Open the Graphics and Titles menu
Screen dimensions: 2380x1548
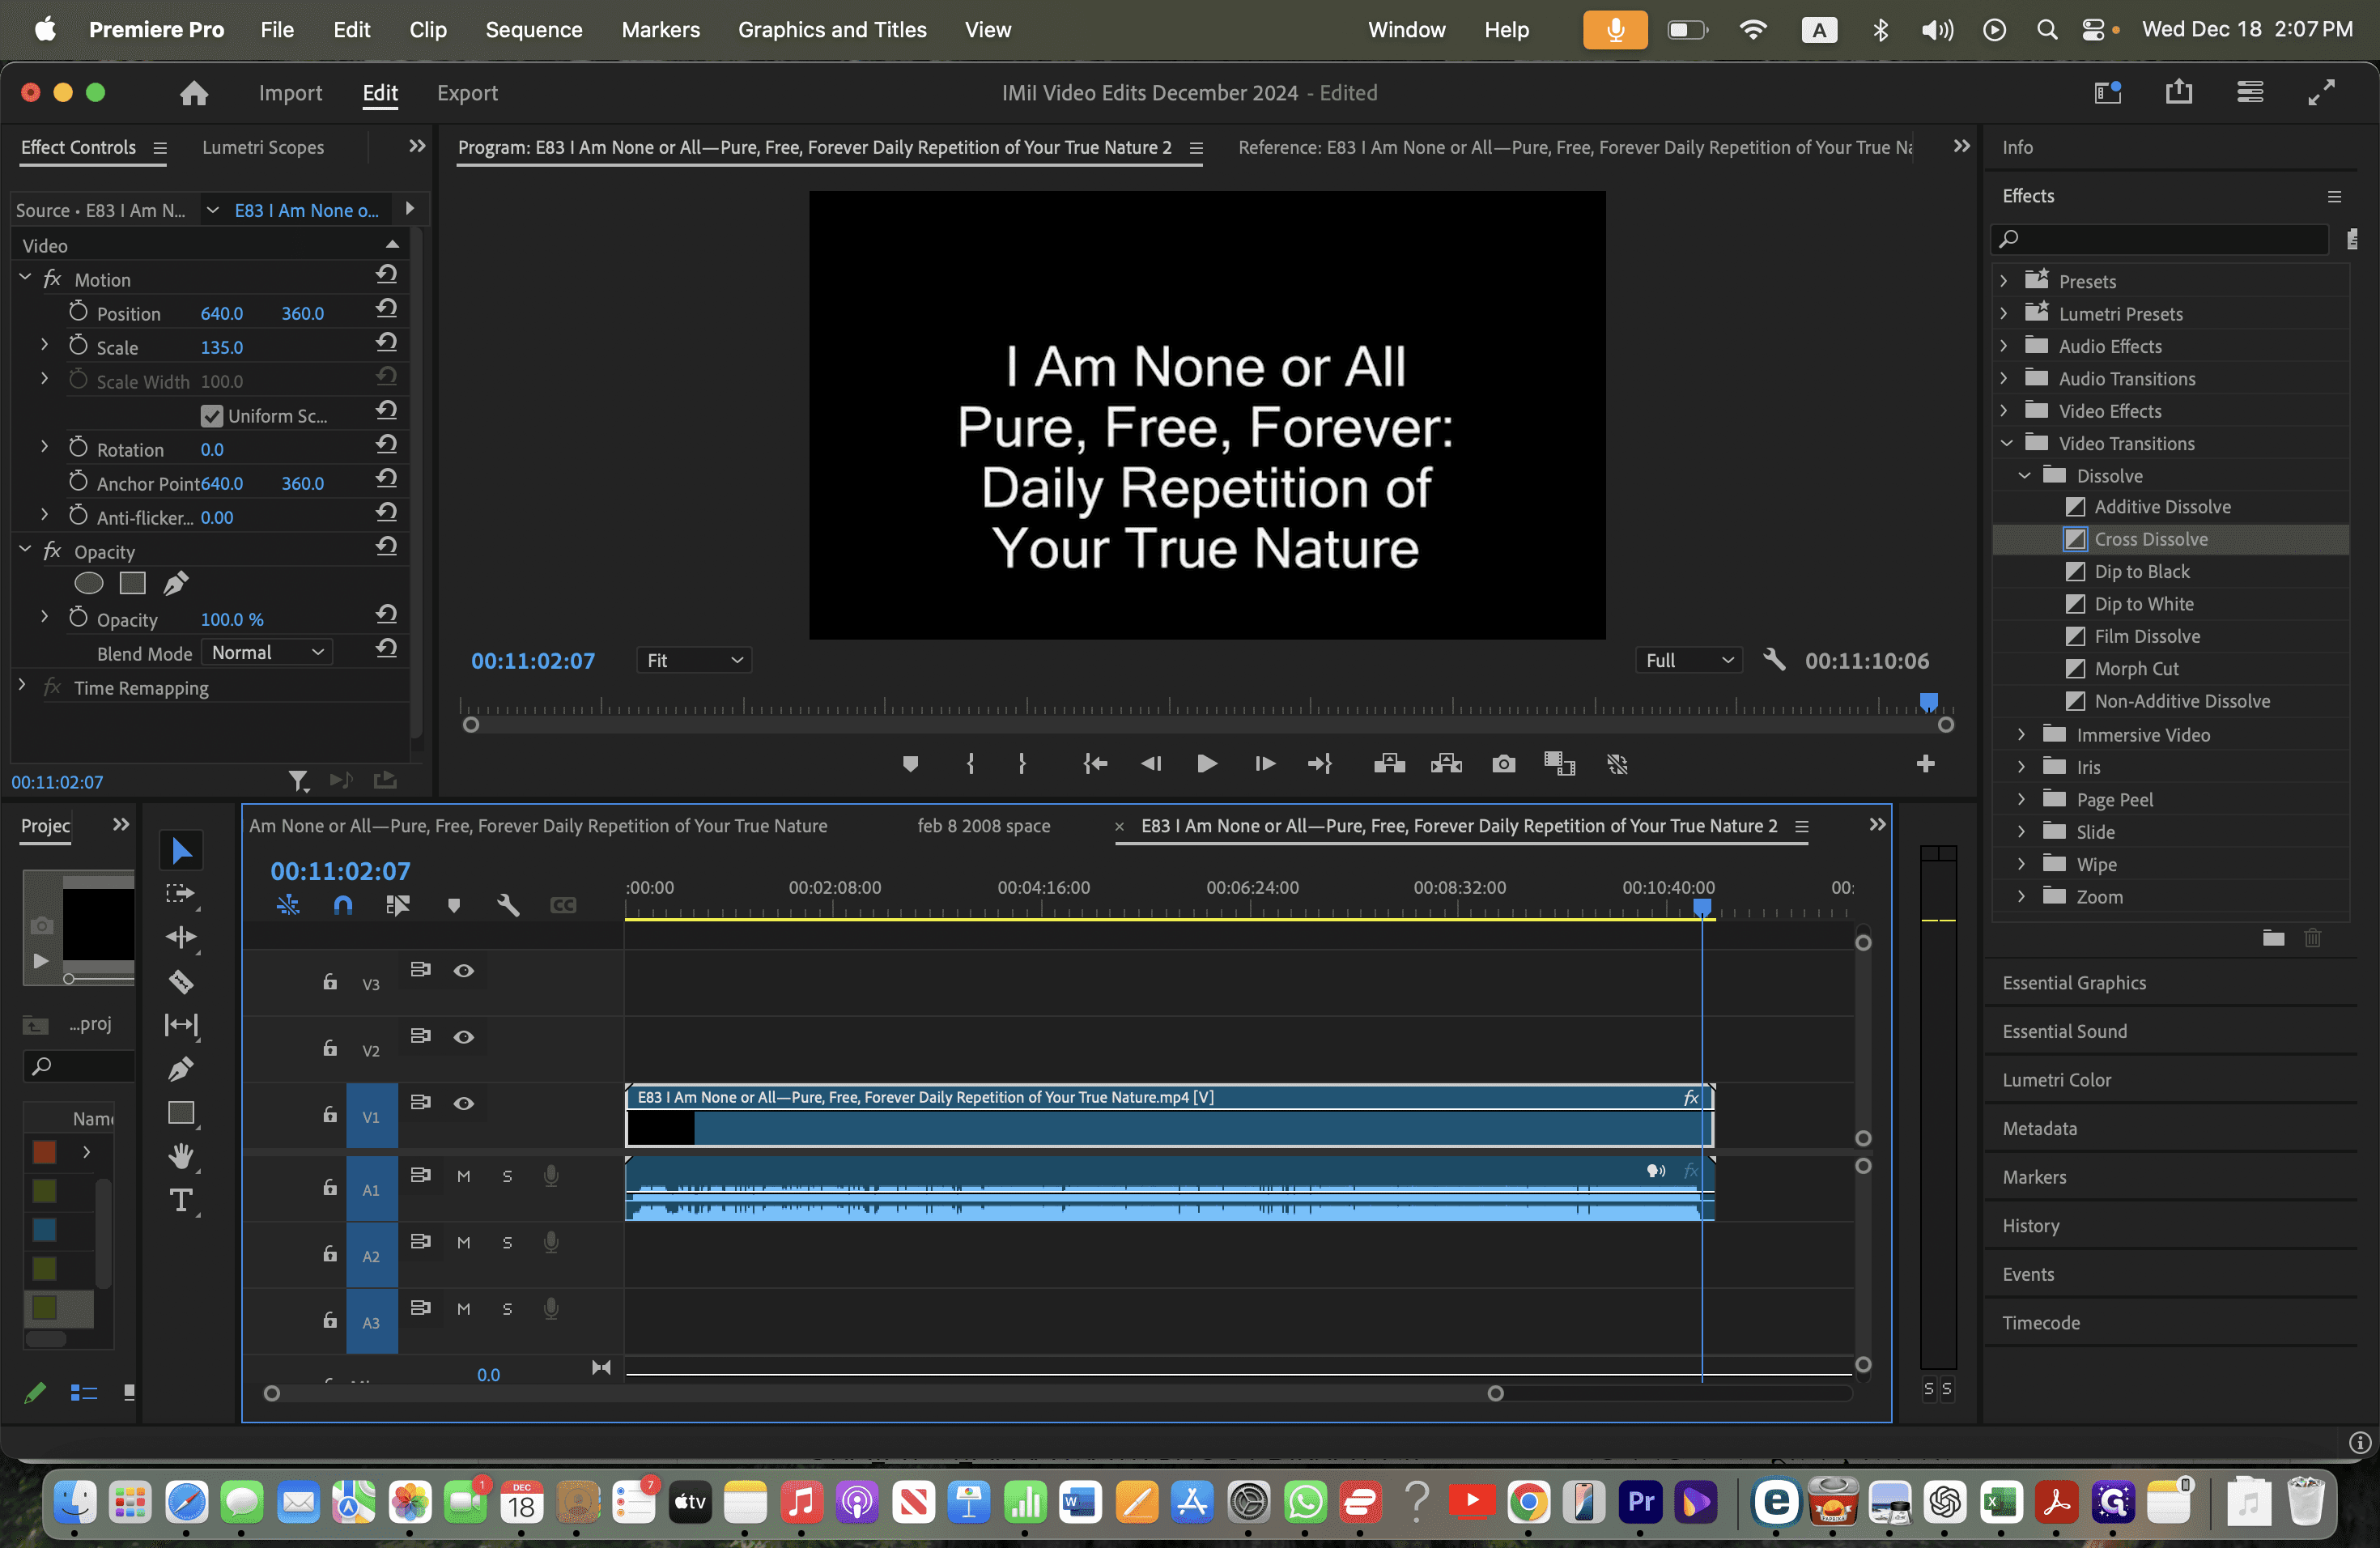(832, 30)
